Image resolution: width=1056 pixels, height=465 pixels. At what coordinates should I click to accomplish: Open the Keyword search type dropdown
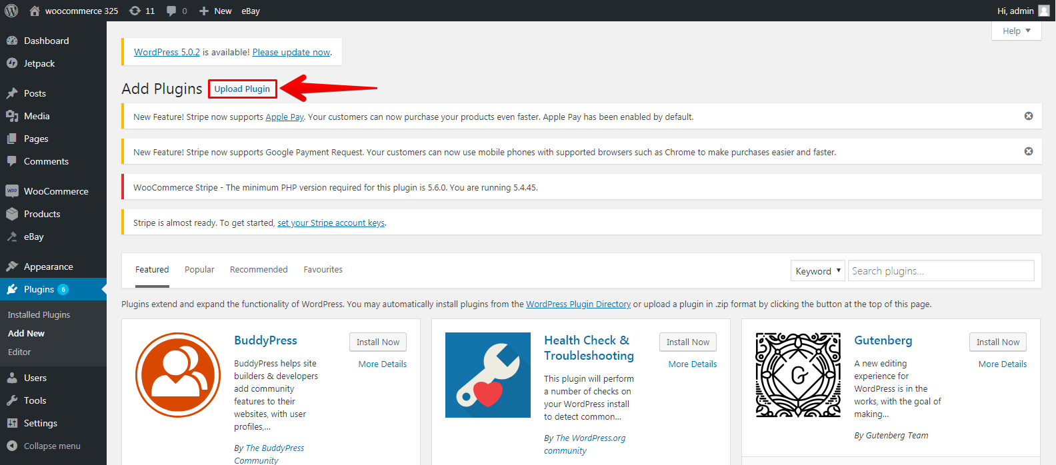click(x=818, y=270)
